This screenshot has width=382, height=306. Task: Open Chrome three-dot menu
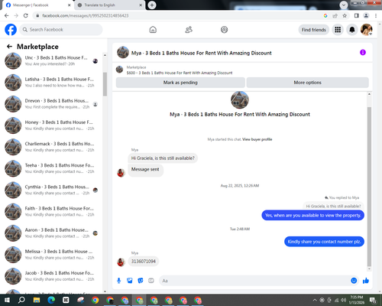coord(376,15)
